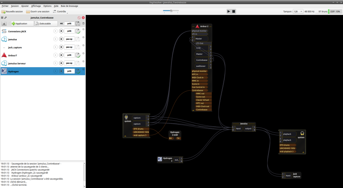This screenshot has height=188, width=343.
Task: Click the rewind icon in session header
Action: click(x=61, y=24)
